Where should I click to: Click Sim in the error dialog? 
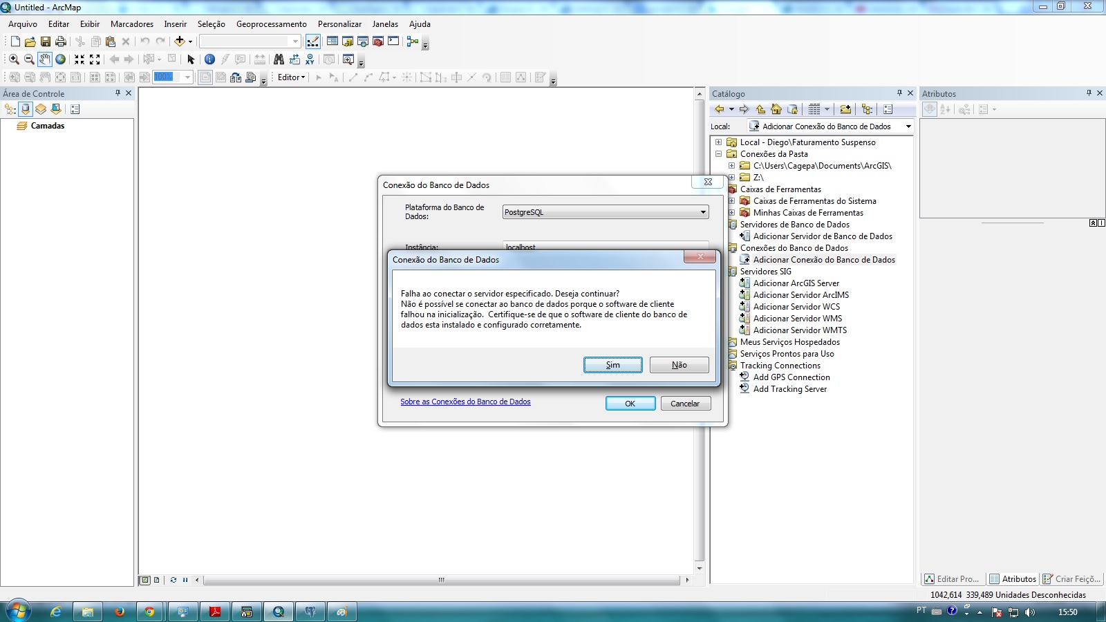(613, 365)
